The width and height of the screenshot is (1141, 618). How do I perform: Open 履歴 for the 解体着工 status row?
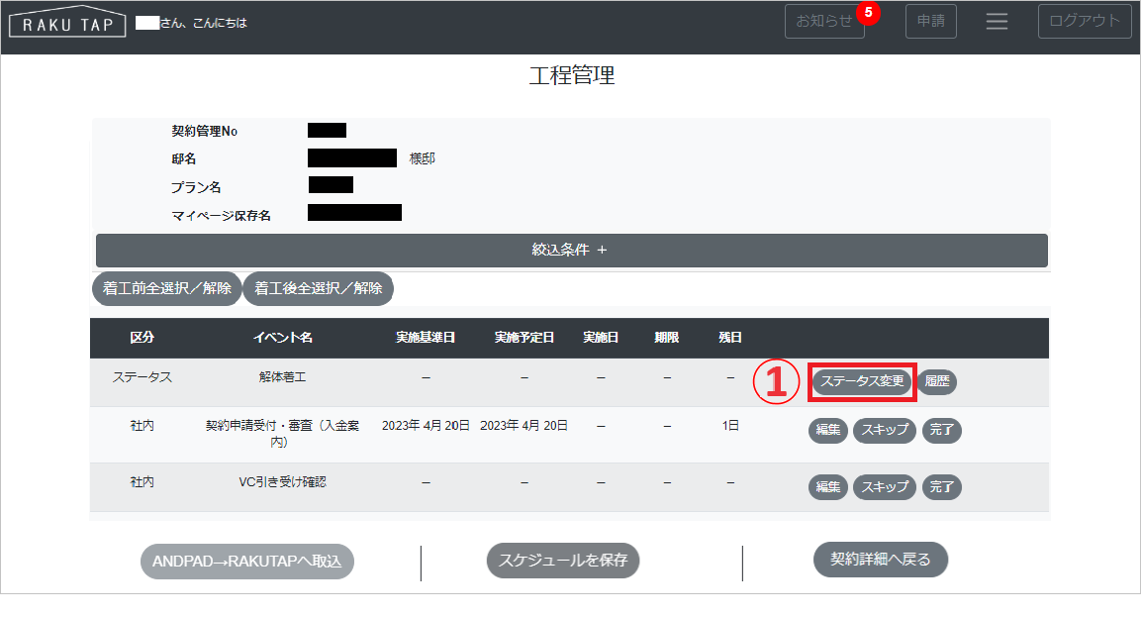click(936, 381)
